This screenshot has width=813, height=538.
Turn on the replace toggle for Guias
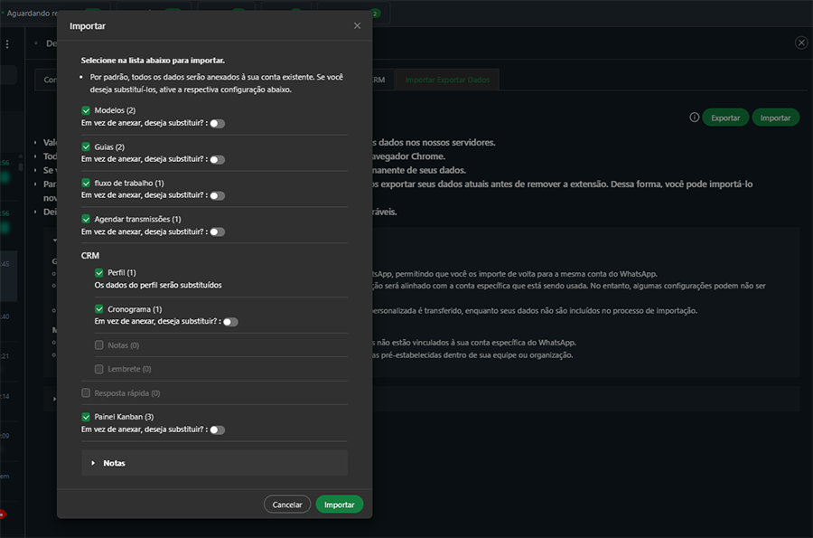[217, 159]
